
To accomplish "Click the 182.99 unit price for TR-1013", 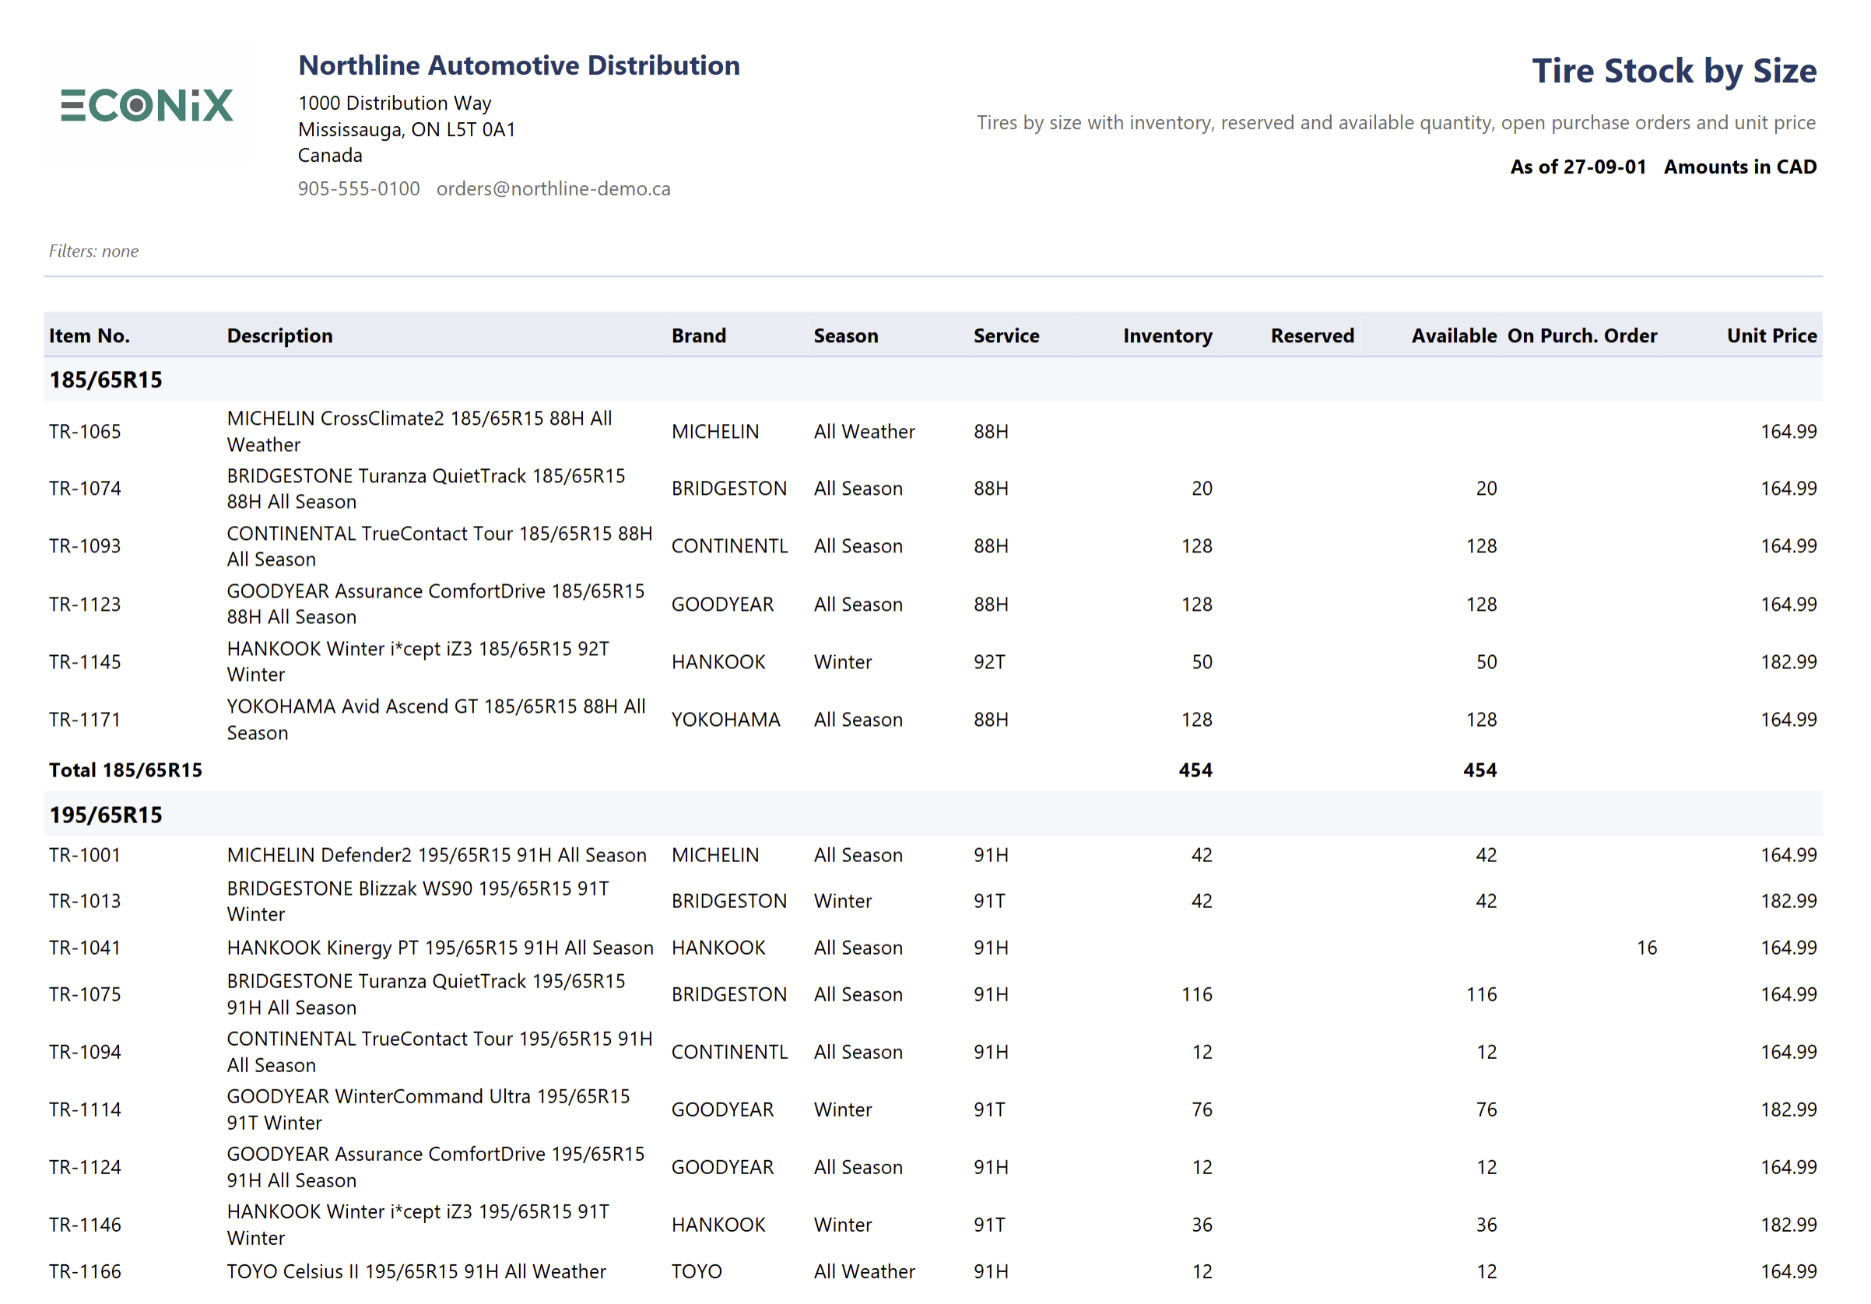I will point(1789,901).
